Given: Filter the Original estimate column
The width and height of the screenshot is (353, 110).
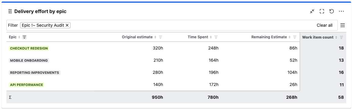Looking at the screenshot, I should click(x=160, y=37).
